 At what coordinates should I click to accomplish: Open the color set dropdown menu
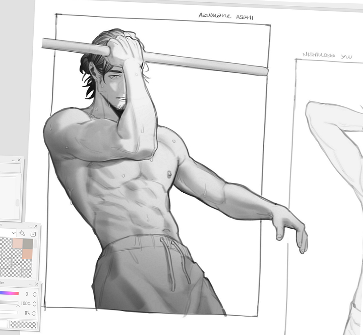[x=8, y=232]
